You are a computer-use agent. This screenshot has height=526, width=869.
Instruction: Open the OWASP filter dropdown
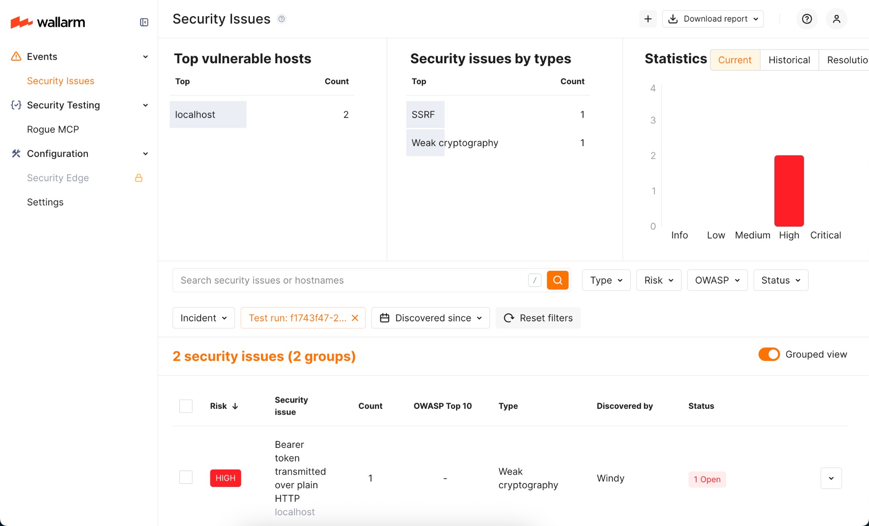[x=716, y=280]
